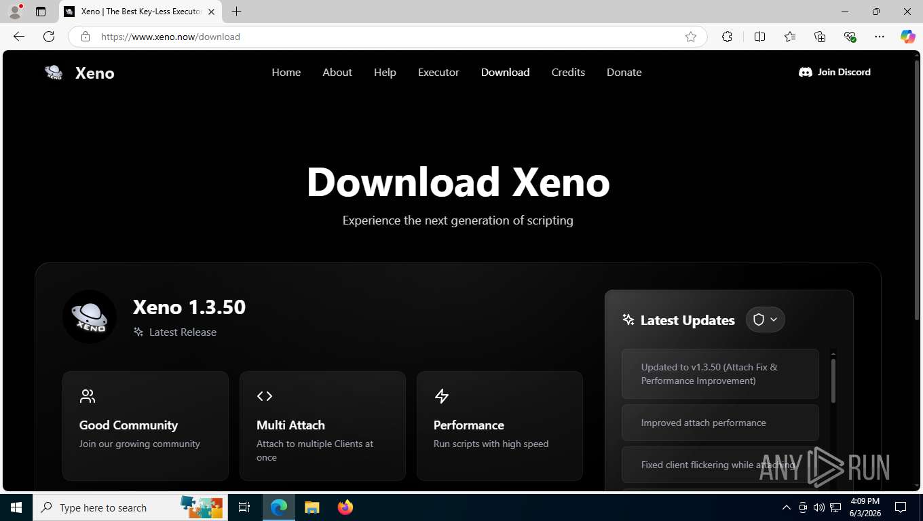Open browser Extensions puzzle icon
This screenshot has height=521, width=923.
click(x=727, y=37)
